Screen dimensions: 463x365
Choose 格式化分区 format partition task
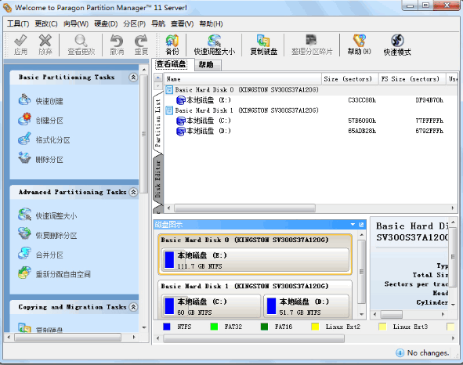(x=44, y=139)
